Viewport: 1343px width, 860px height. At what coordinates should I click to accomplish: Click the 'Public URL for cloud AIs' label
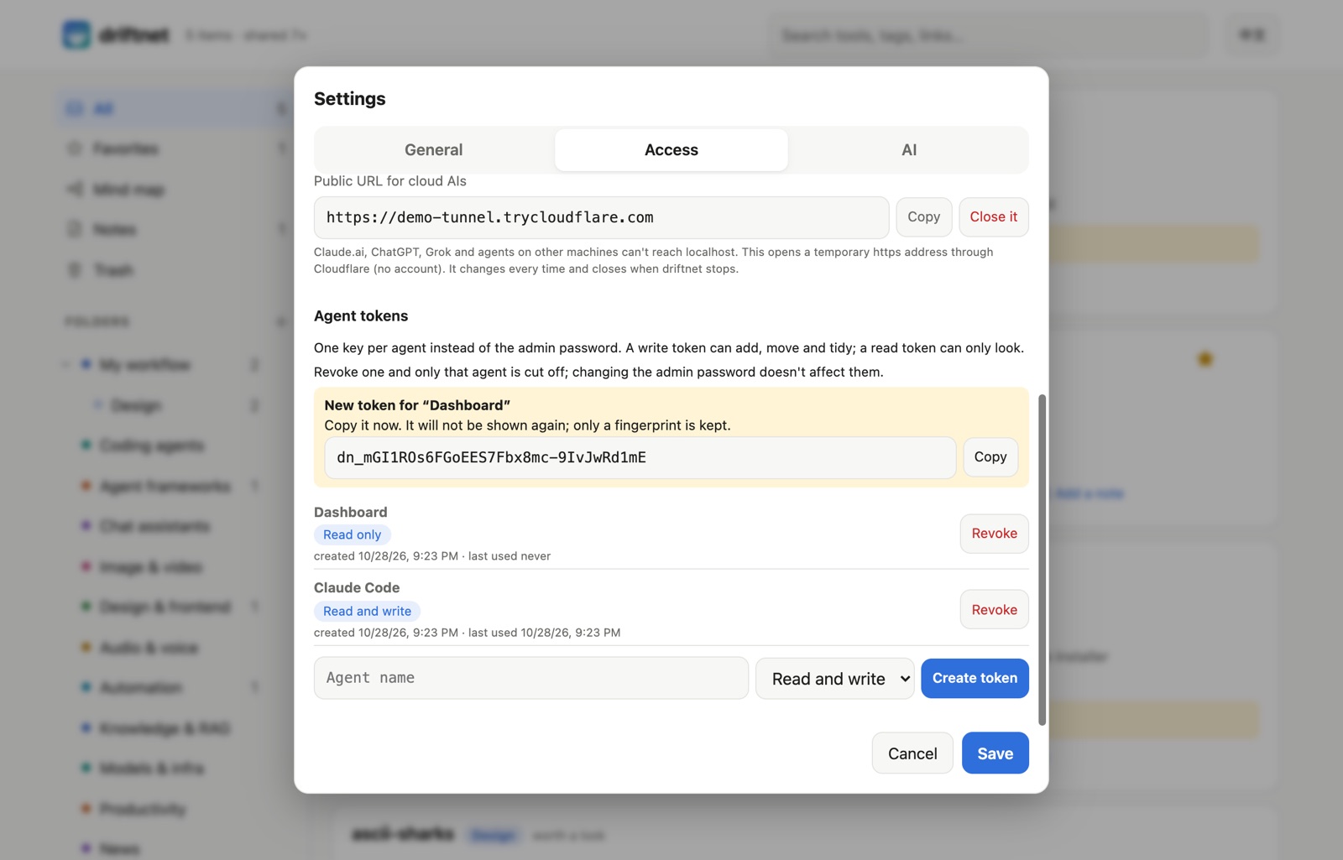point(390,181)
